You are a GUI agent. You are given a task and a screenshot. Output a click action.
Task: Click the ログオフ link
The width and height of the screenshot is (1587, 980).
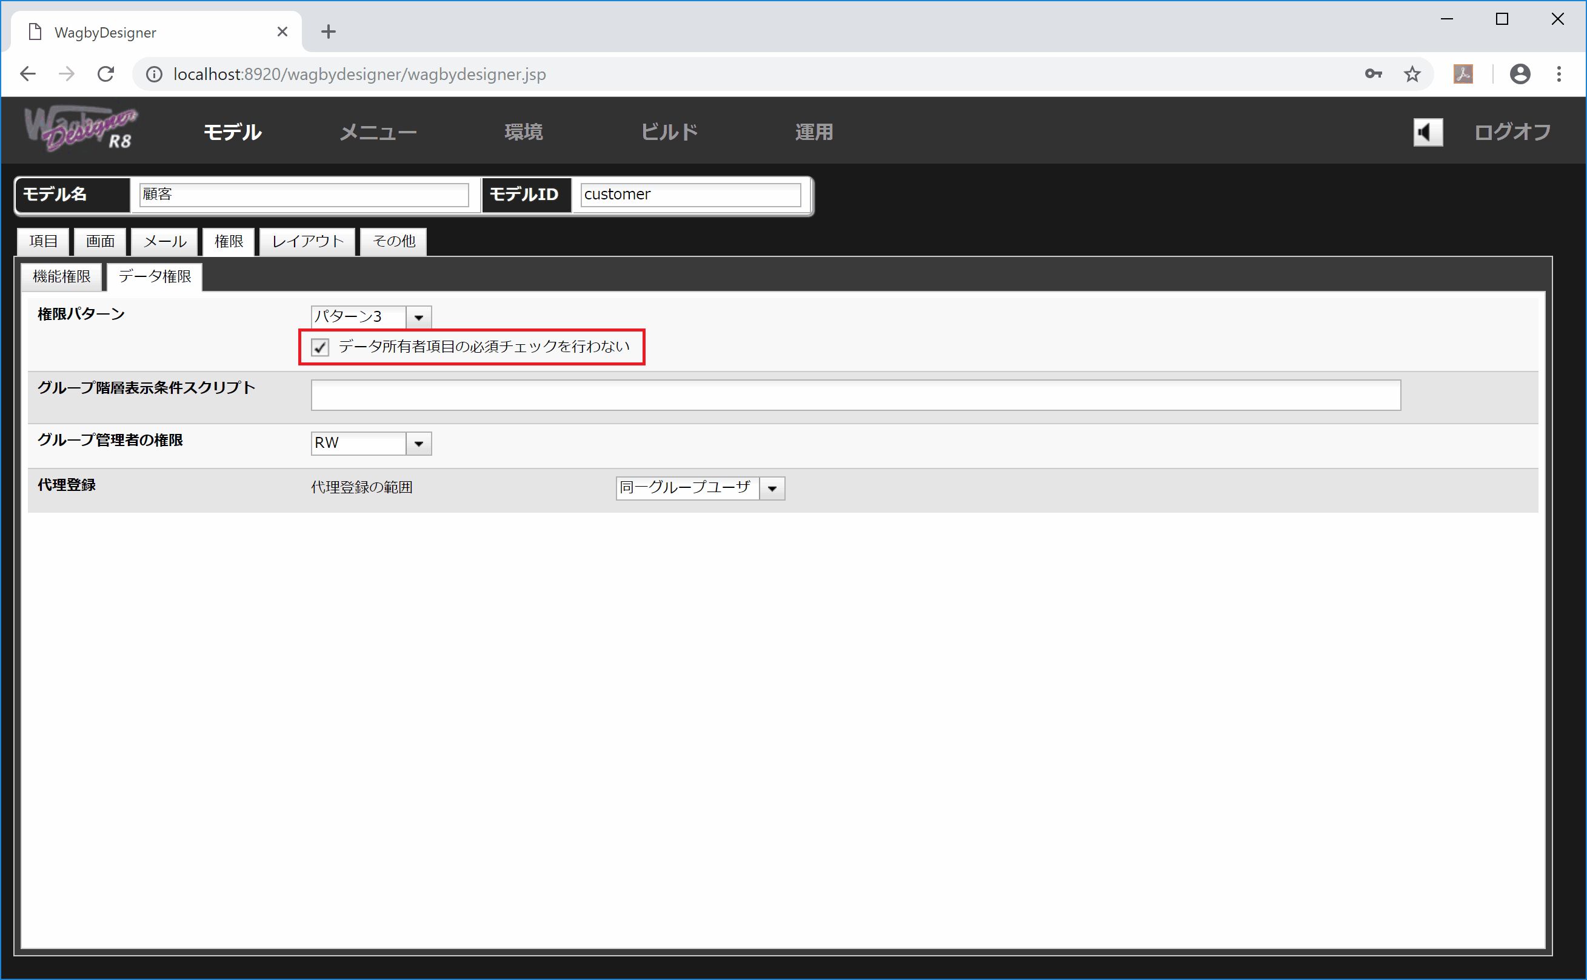(x=1512, y=132)
